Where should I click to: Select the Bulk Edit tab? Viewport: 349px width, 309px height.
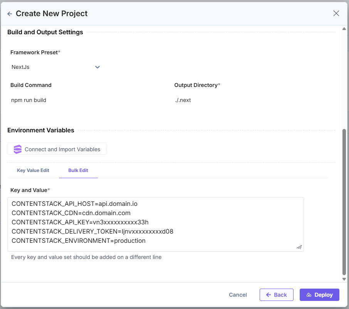point(78,170)
